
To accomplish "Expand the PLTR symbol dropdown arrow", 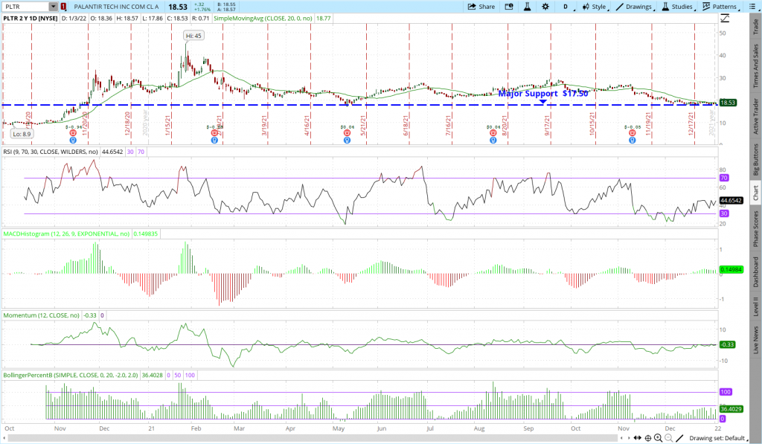I will (x=53, y=6).
